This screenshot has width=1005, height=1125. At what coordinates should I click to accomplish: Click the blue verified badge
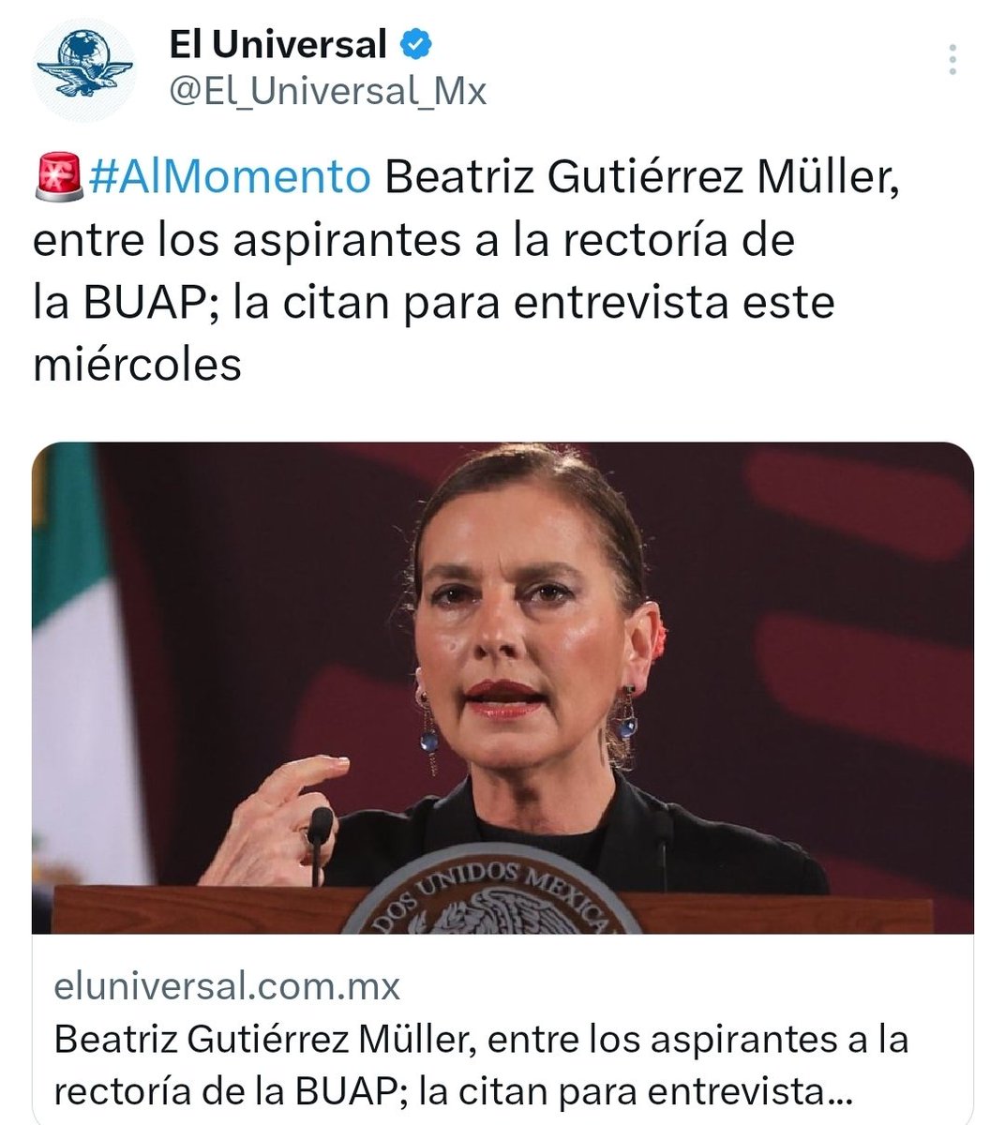[x=416, y=43]
